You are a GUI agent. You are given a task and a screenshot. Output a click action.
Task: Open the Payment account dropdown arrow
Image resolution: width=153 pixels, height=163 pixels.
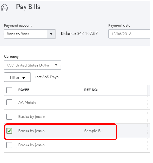click(51, 34)
